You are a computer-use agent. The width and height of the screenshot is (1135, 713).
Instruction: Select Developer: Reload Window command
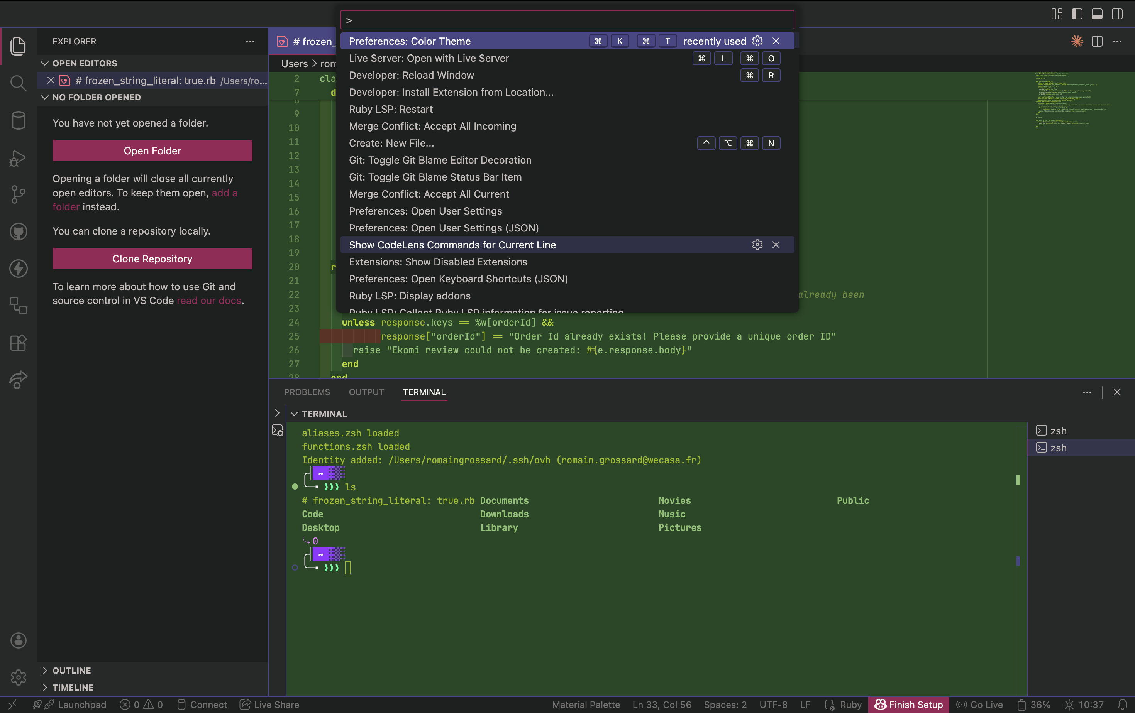(411, 75)
